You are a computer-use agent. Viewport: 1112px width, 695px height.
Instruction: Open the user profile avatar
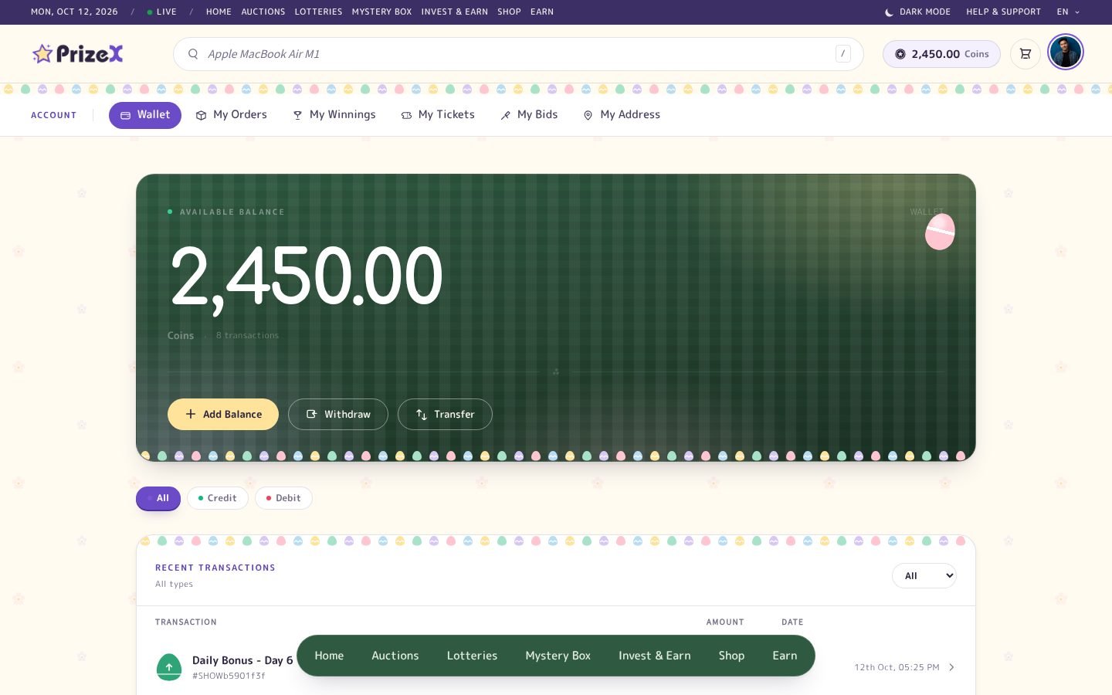click(x=1066, y=53)
